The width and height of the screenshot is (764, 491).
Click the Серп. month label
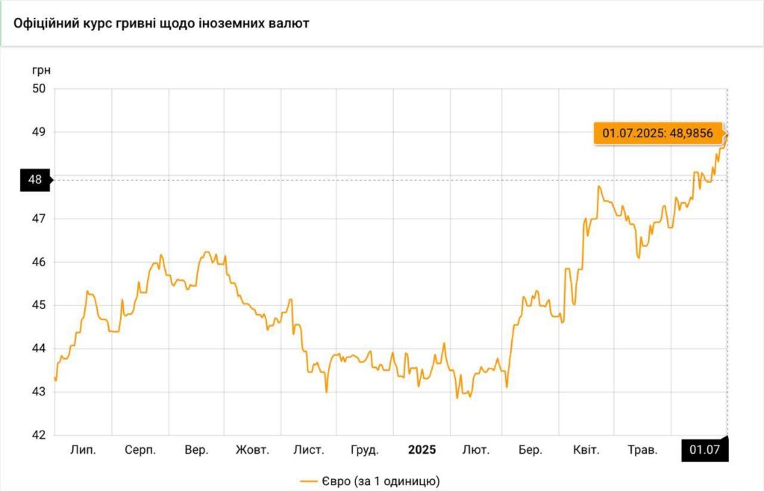140,450
